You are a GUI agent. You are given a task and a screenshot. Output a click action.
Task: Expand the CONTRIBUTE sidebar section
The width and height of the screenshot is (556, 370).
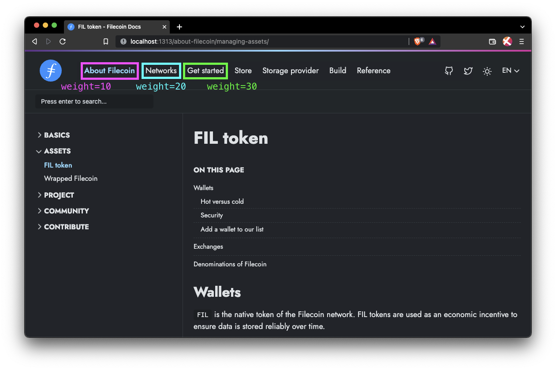point(63,227)
